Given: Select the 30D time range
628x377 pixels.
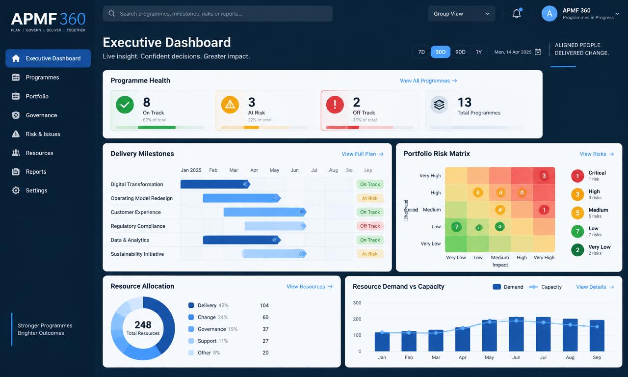Looking at the screenshot, I should tap(441, 52).
